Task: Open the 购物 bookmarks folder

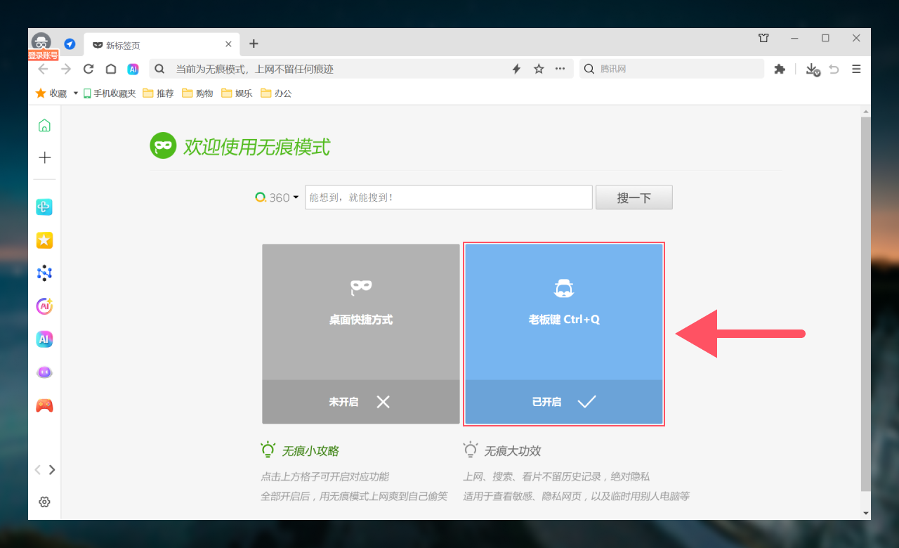Action: click(197, 93)
